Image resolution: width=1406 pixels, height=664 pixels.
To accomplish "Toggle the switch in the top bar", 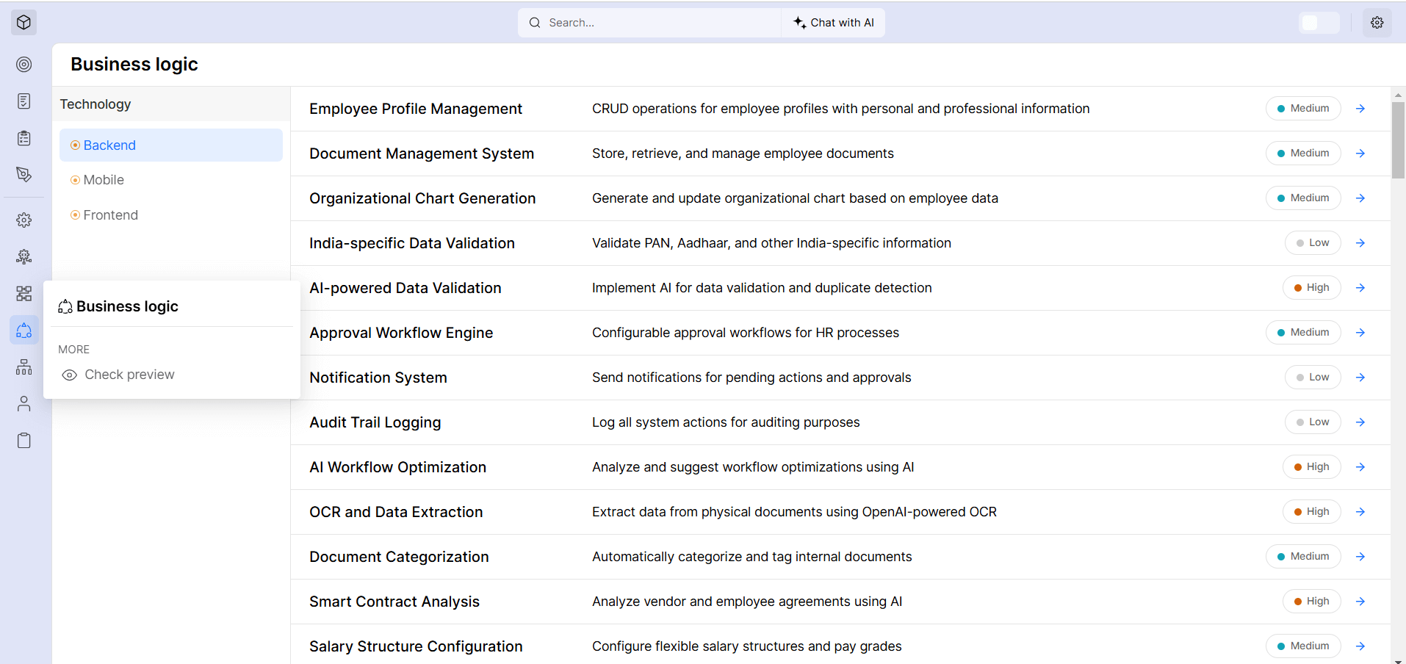I will click(x=1319, y=23).
